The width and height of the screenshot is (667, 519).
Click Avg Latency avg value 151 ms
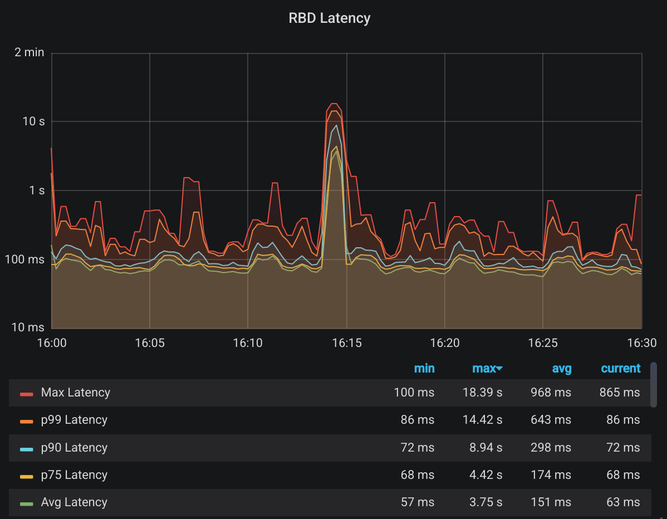coord(551,502)
